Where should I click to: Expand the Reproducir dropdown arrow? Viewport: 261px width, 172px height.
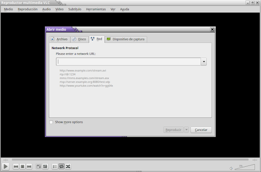186,130
